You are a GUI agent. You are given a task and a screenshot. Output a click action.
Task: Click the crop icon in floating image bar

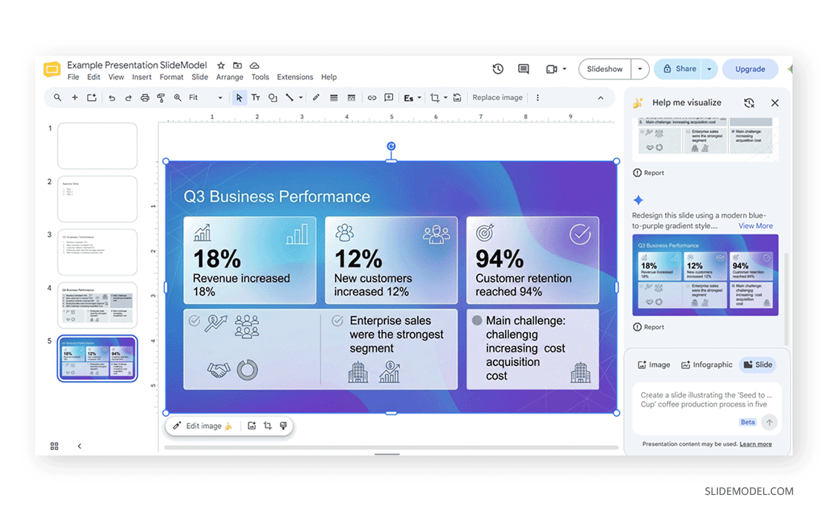pyautogui.click(x=267, y=426)
